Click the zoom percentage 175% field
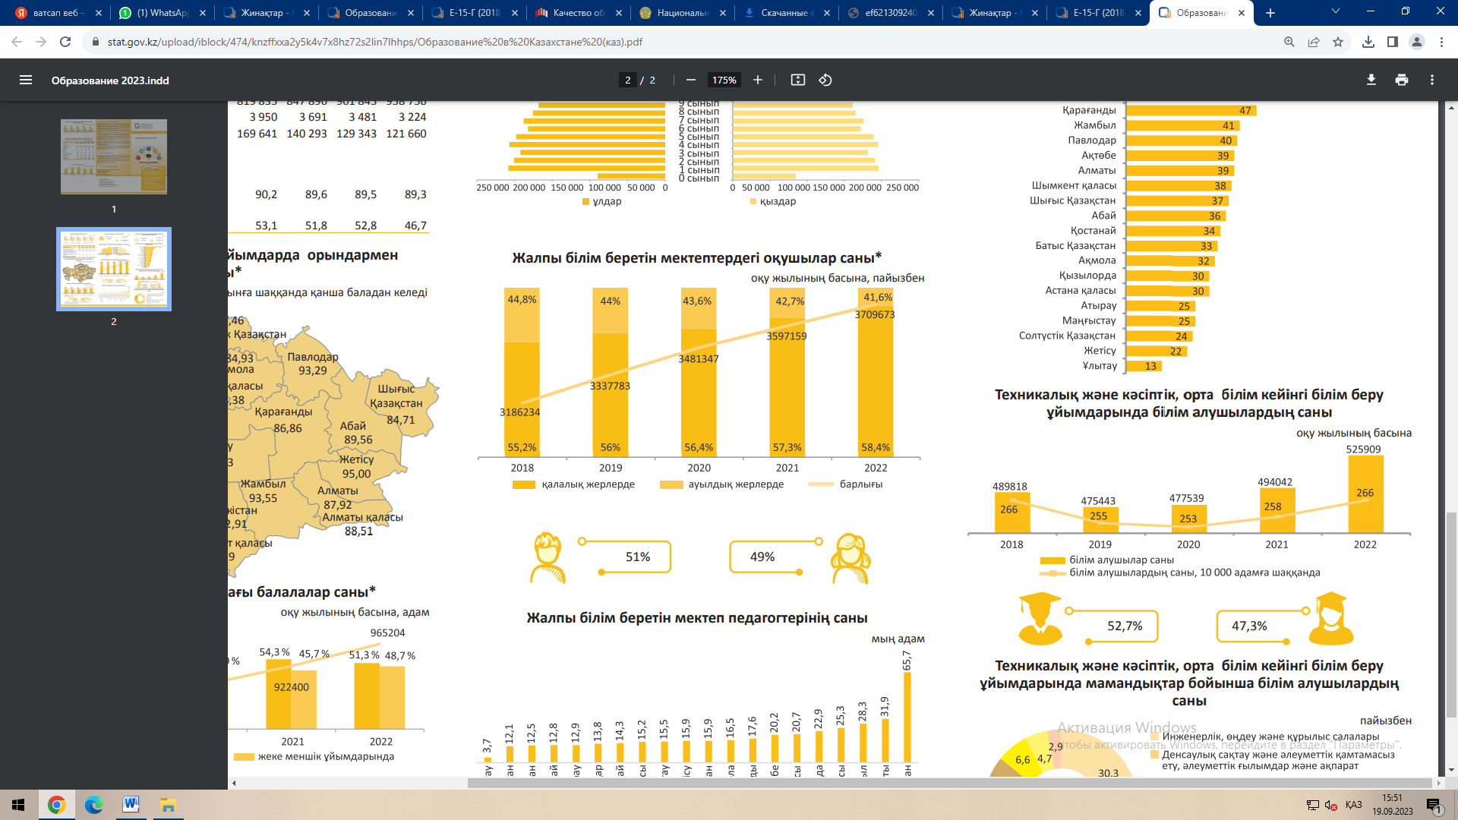Viewport: 1458px width, 820px height. tap(724, 80)
